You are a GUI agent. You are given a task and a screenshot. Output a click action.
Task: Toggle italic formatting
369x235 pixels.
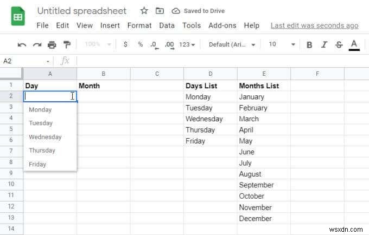324,45
